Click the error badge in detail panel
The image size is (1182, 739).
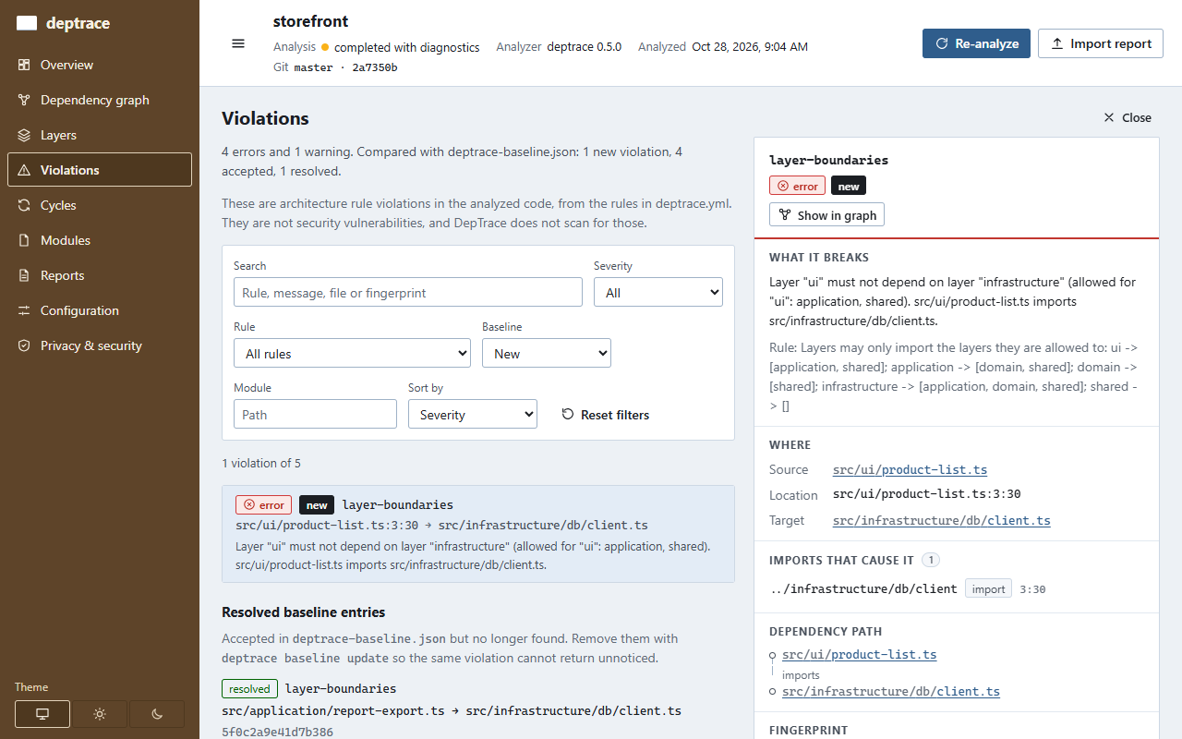coord(797,186)
